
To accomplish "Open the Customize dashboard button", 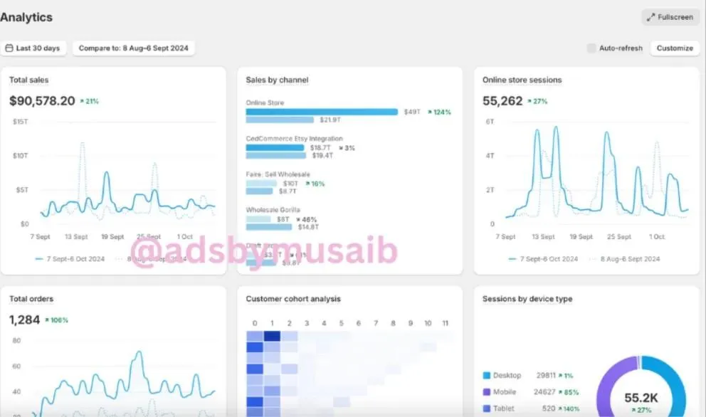I will [x=675, y=48].
